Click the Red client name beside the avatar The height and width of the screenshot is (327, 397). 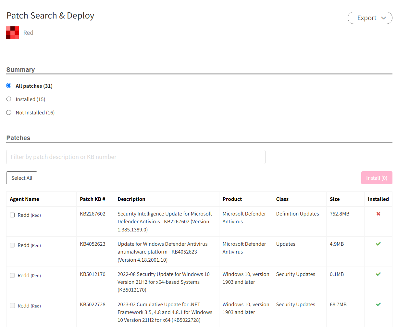(28, 33)
